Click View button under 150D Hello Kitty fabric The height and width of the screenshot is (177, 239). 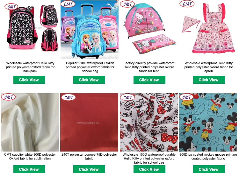click(x=149, y=169)
